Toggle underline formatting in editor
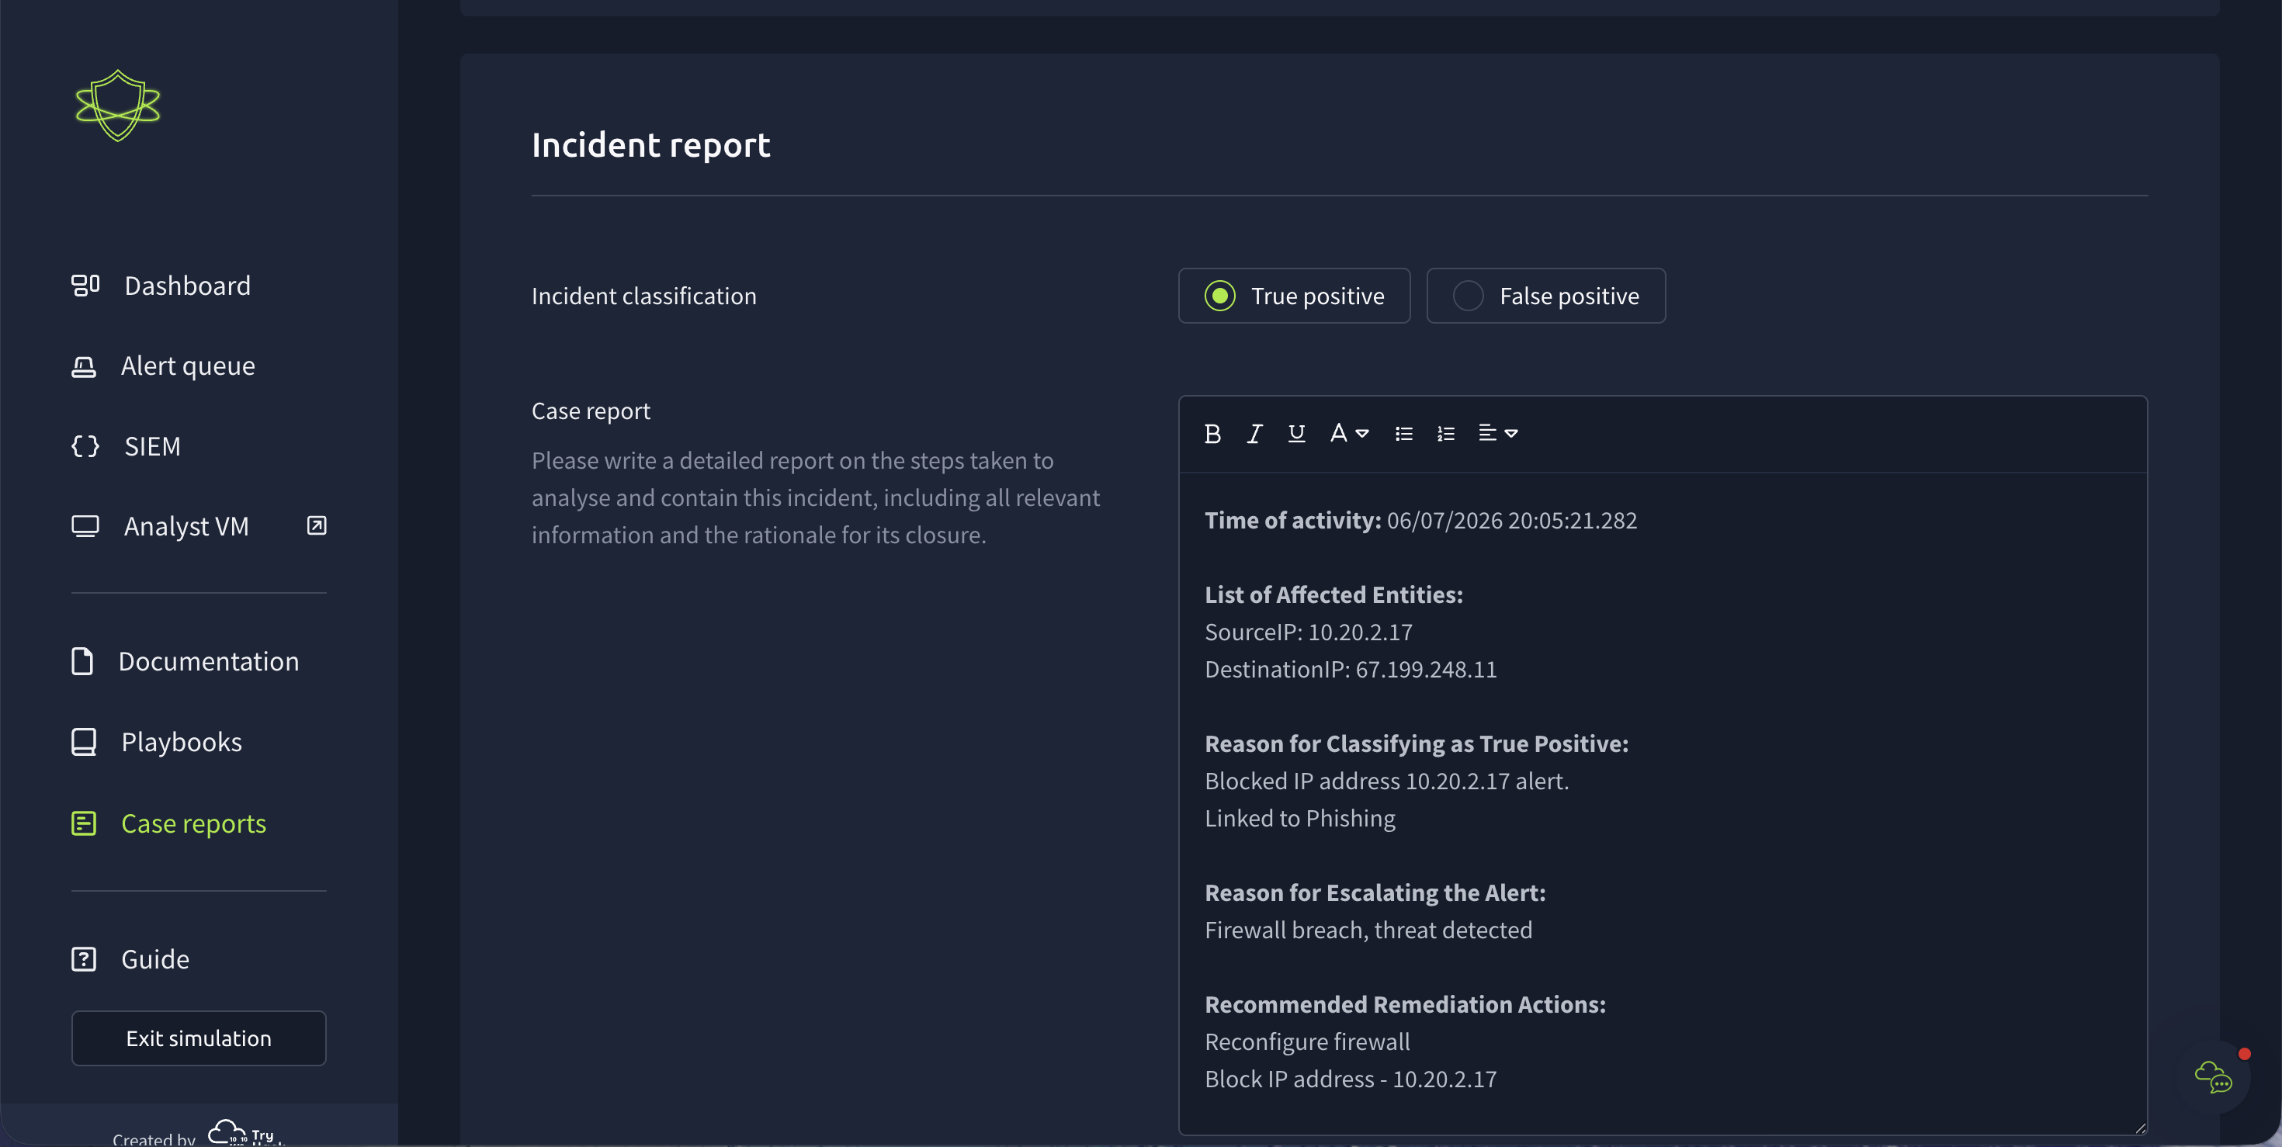 [1296, 433]
